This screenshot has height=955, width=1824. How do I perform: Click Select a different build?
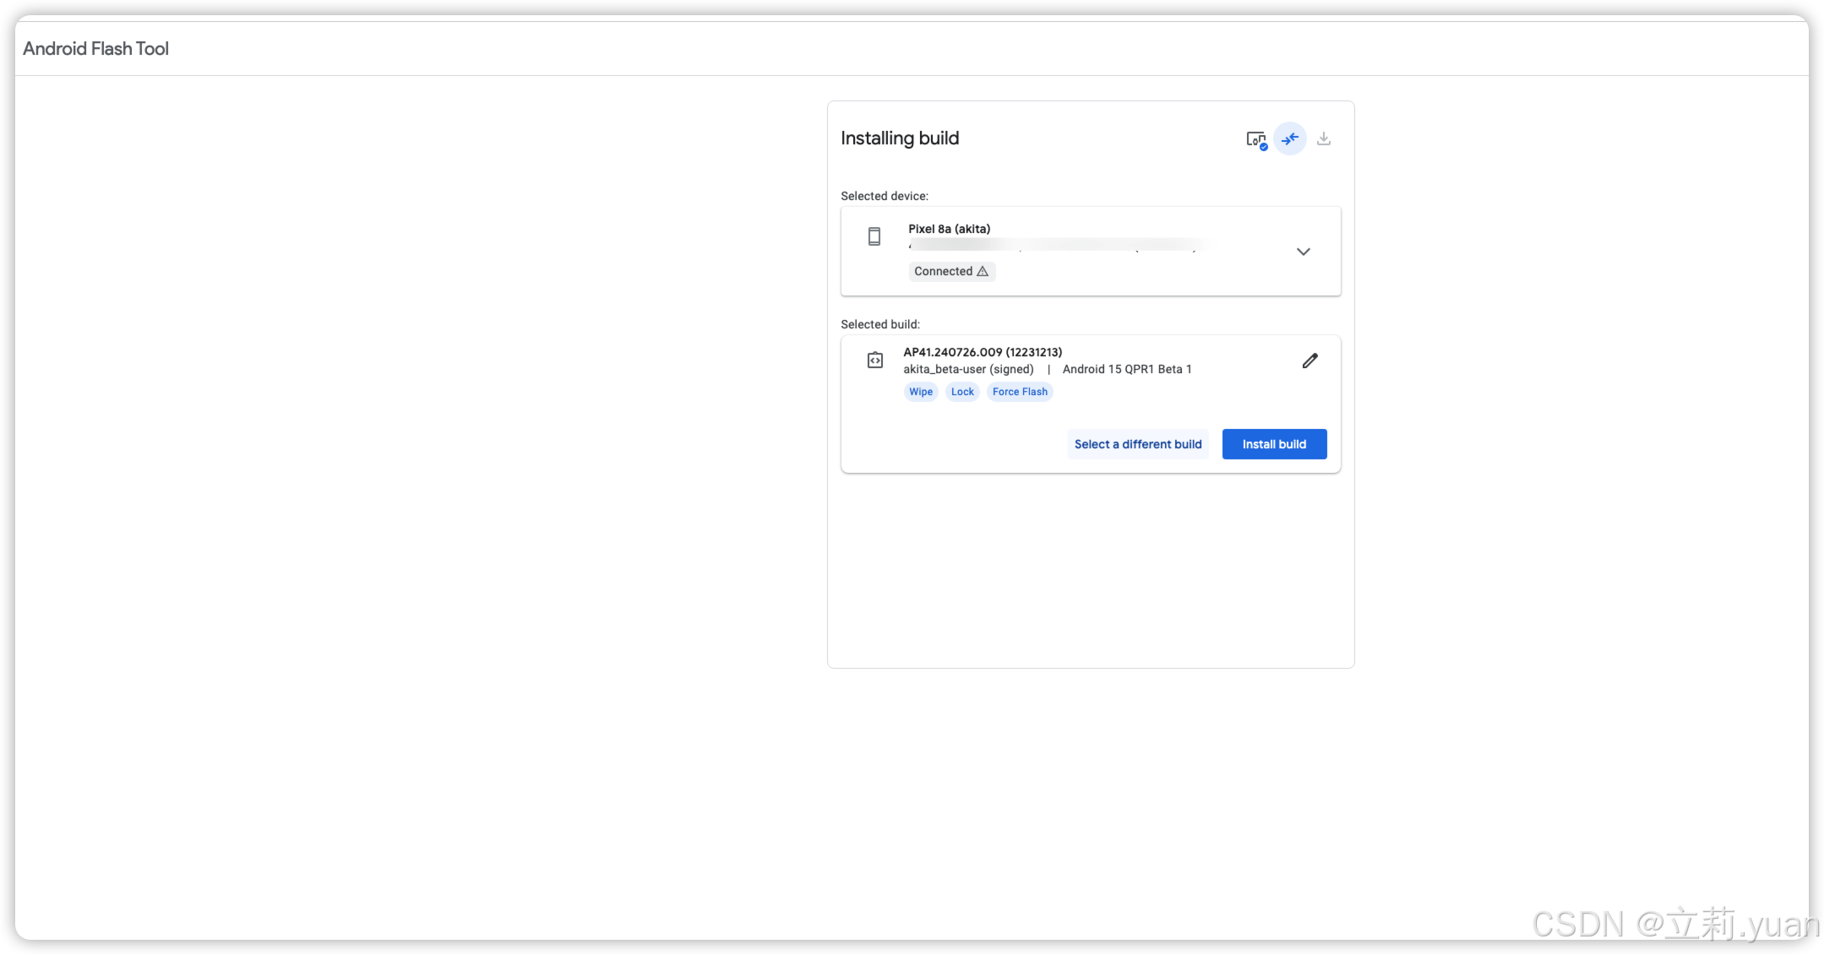click(1138, 444)
